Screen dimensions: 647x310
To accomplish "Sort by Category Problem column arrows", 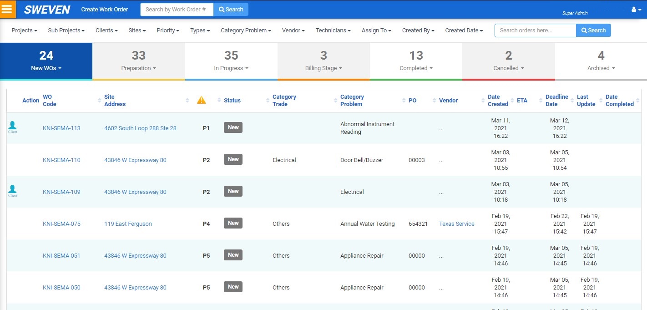I will pos(404,101).
